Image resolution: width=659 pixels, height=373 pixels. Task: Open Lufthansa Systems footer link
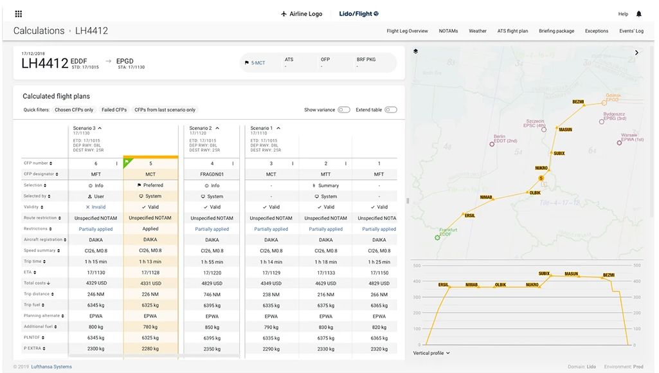(51, 367)
